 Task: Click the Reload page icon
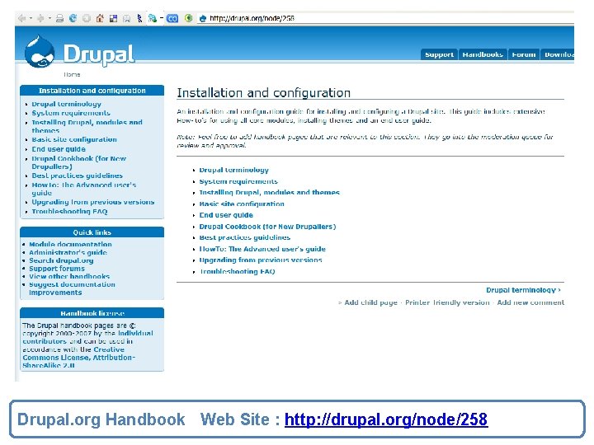coord(73,18)
